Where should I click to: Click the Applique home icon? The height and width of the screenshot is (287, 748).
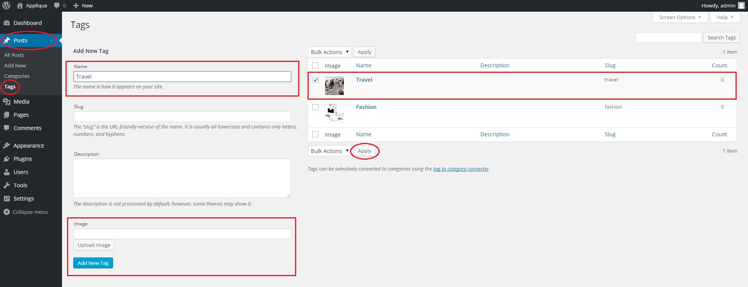tap(20, 5)
